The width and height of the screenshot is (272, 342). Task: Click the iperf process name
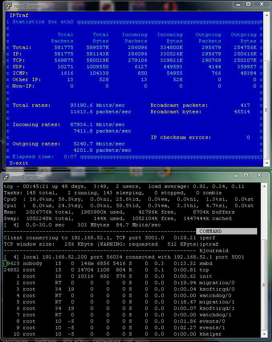coord(207,238)
